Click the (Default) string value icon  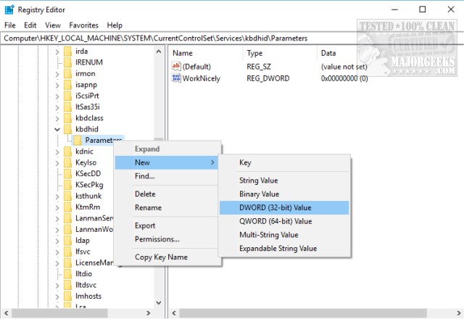[176, 66]
